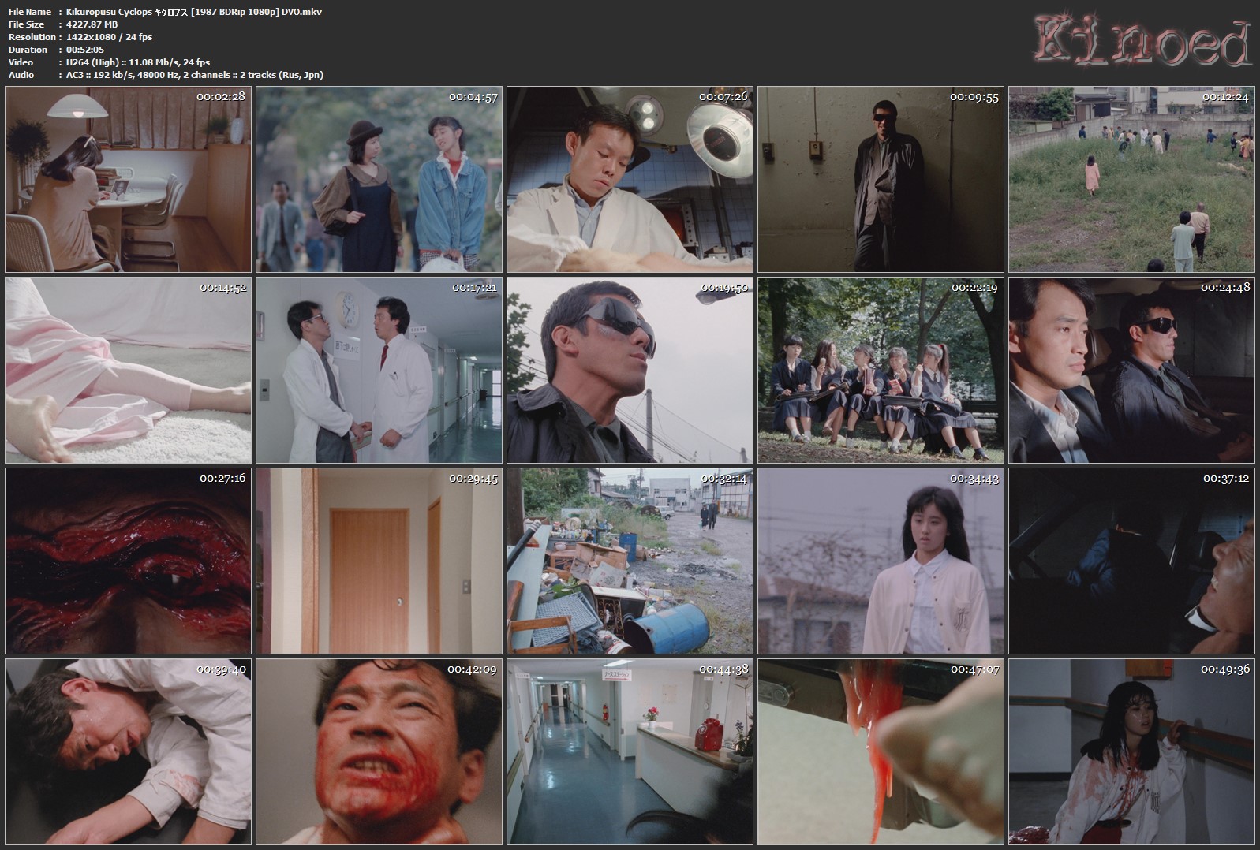Open the frame timestamped 00:34:43

tap(881, 561)
